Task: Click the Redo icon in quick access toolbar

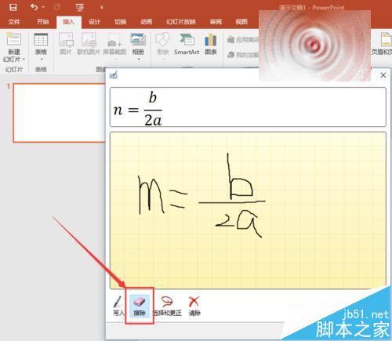Action: [x=56, y=7]
